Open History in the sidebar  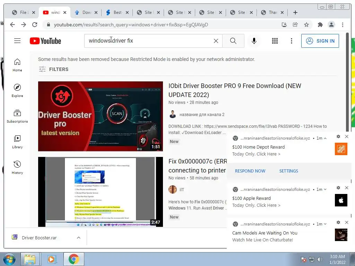pos(17,167)
